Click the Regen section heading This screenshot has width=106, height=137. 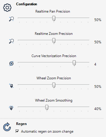[x=21, y=124]
